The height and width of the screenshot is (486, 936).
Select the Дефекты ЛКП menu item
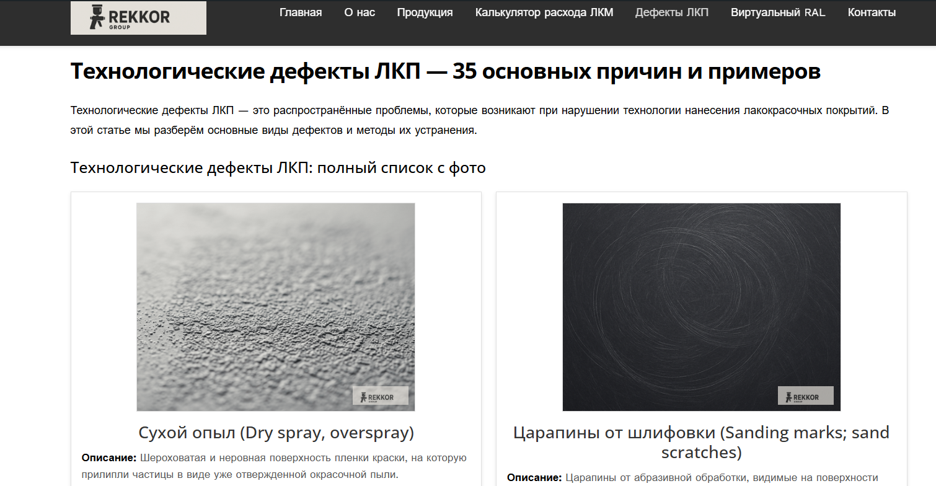pos(672,12)
